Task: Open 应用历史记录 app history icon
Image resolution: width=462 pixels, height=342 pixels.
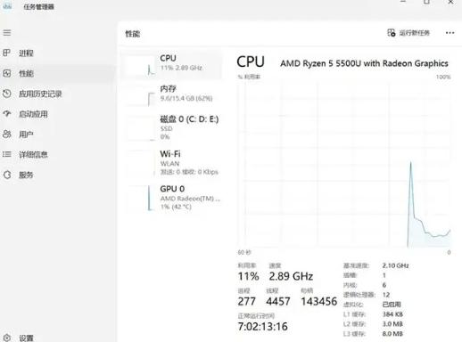Action: [6, 94]
